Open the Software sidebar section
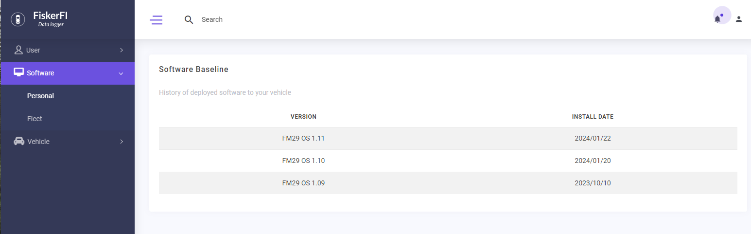The image size is (751, 234). pyautogui.click(x=67, y=73)
